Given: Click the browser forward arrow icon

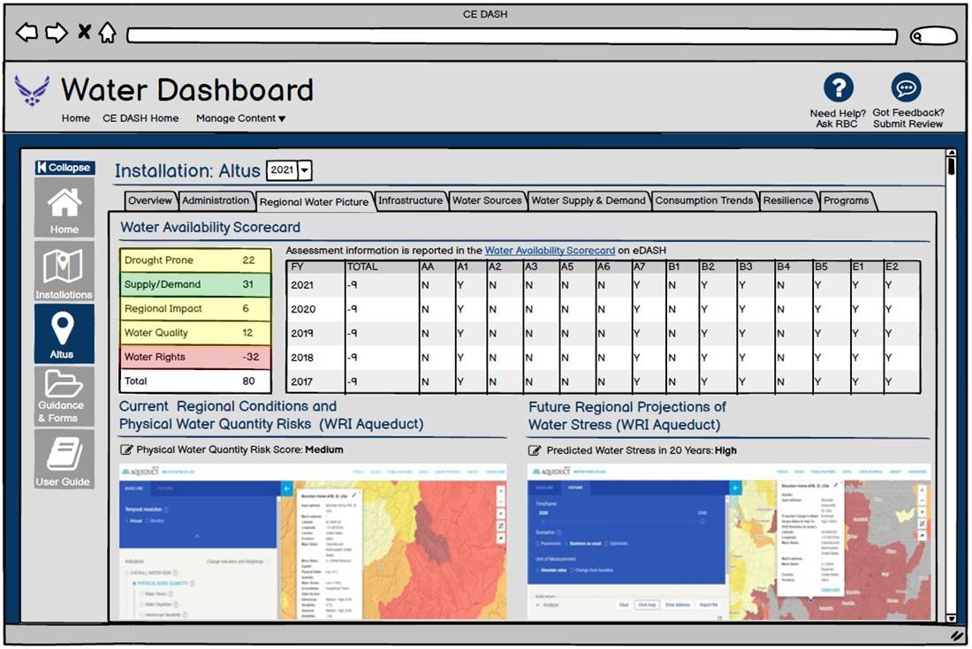Looking at the screenshot, I should pos(56,34).
